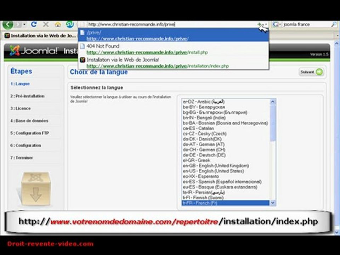Select 'es-ES - Spanish' language
Image resolution: width=340 pixels, height=255 pixels.
coord(226,182)
